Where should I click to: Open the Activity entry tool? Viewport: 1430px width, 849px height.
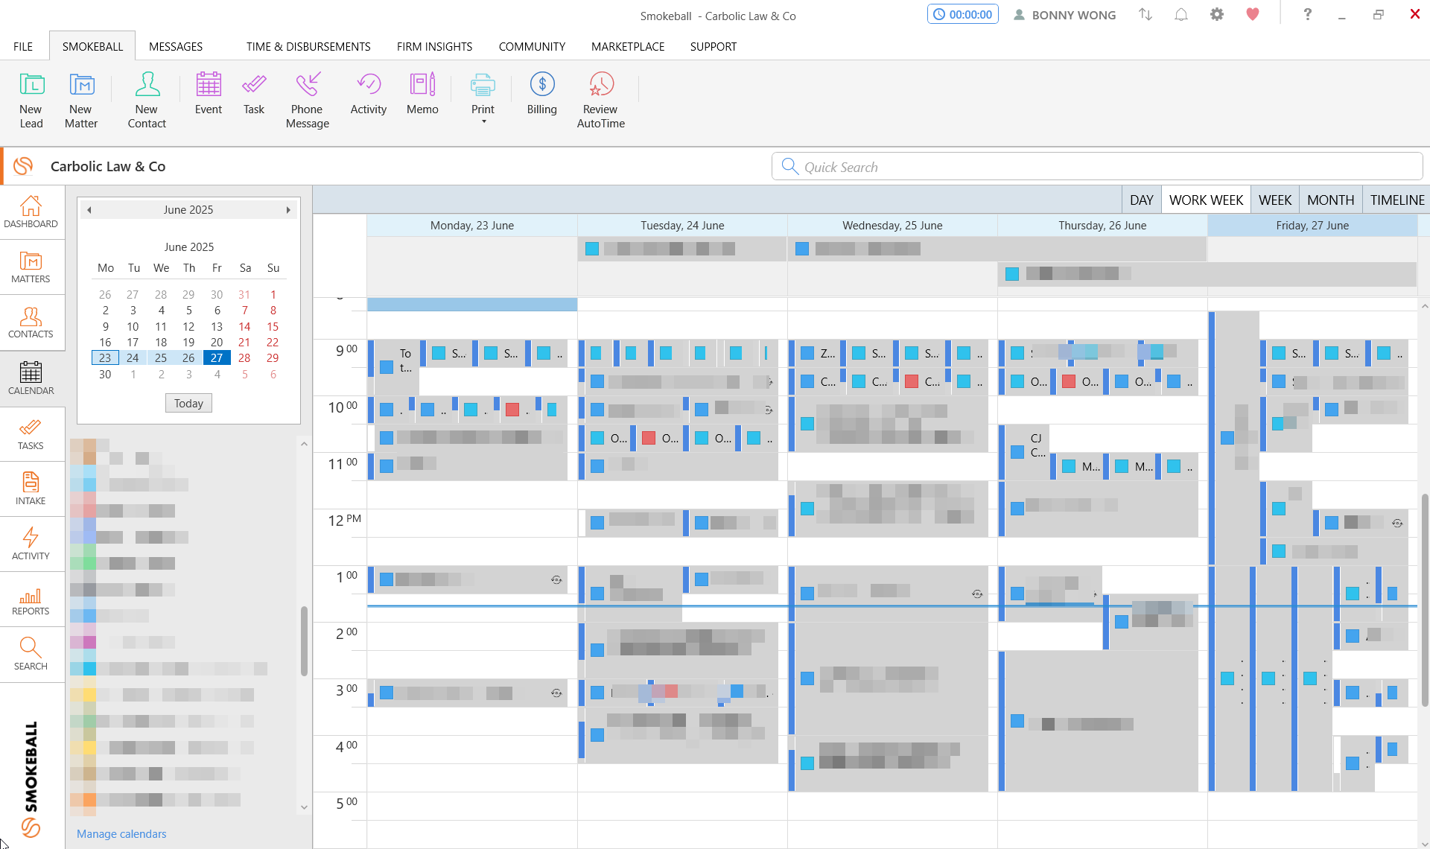(369, 94)
